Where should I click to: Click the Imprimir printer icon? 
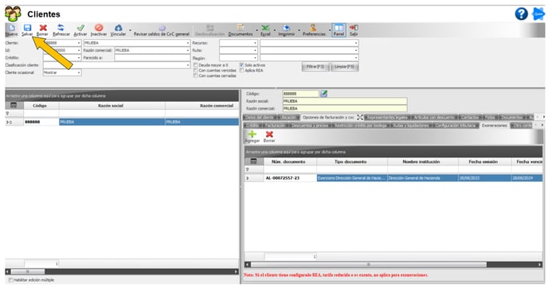coord(286,28)
